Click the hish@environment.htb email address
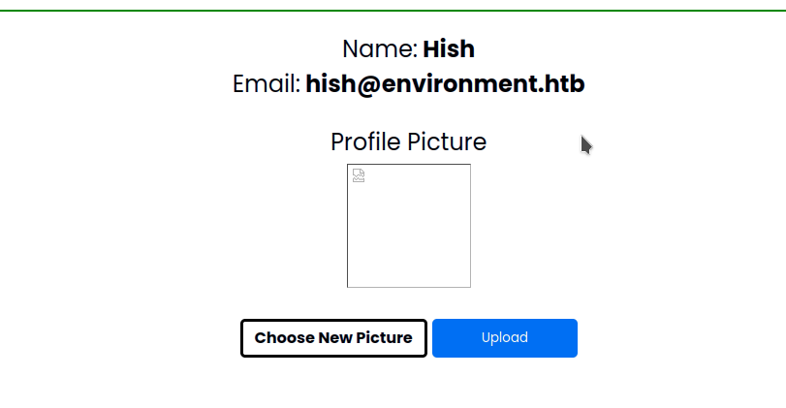The height and width of the screenshot is (408, 786). coord(445,84)
